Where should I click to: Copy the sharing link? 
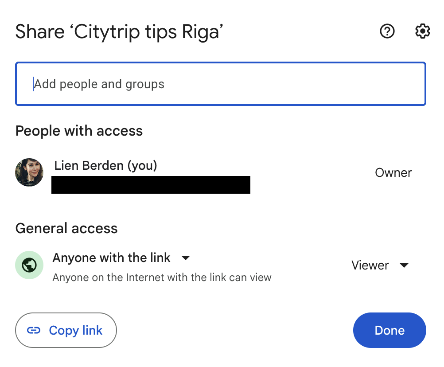click(x=66, y=330)
